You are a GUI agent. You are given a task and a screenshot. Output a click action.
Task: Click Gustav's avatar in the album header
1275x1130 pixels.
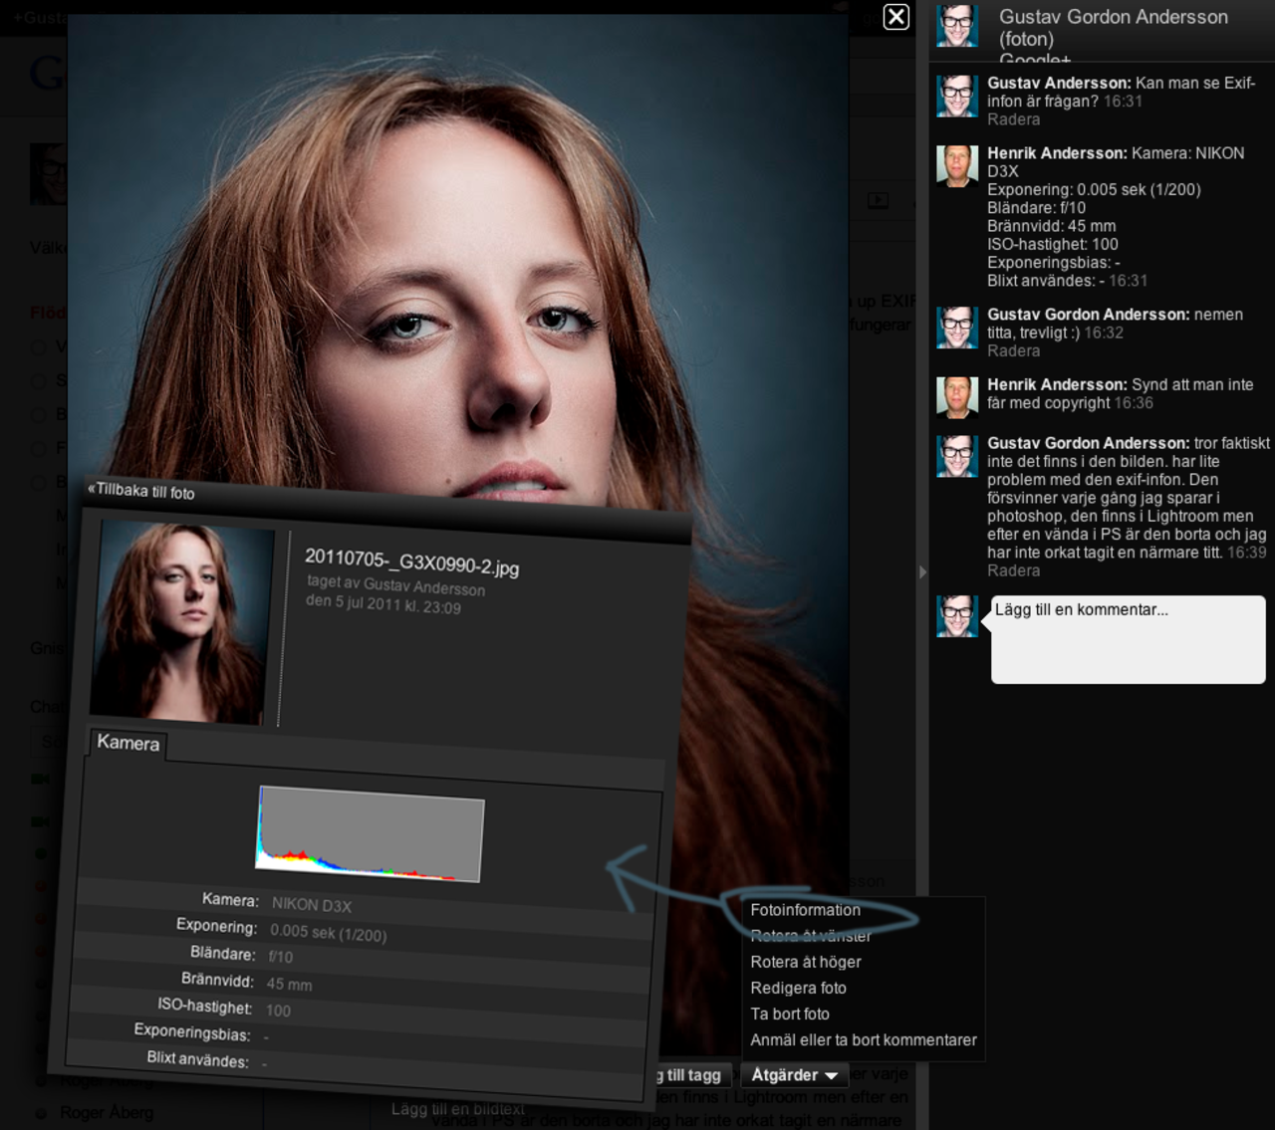click(x=956, y=26)
